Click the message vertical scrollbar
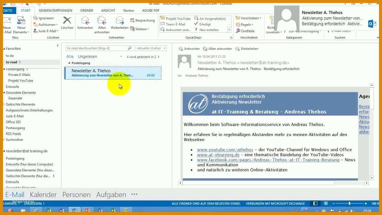This screenshot has width=382, height=215. point(372,131)
